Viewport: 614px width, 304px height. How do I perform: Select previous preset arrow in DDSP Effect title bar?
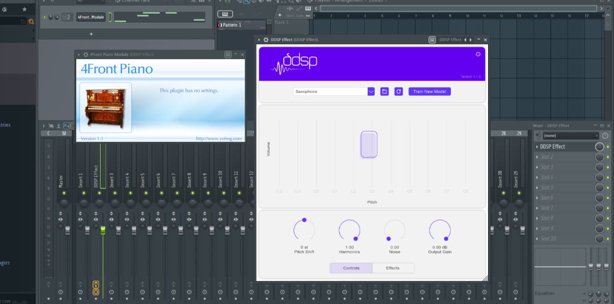465,40
